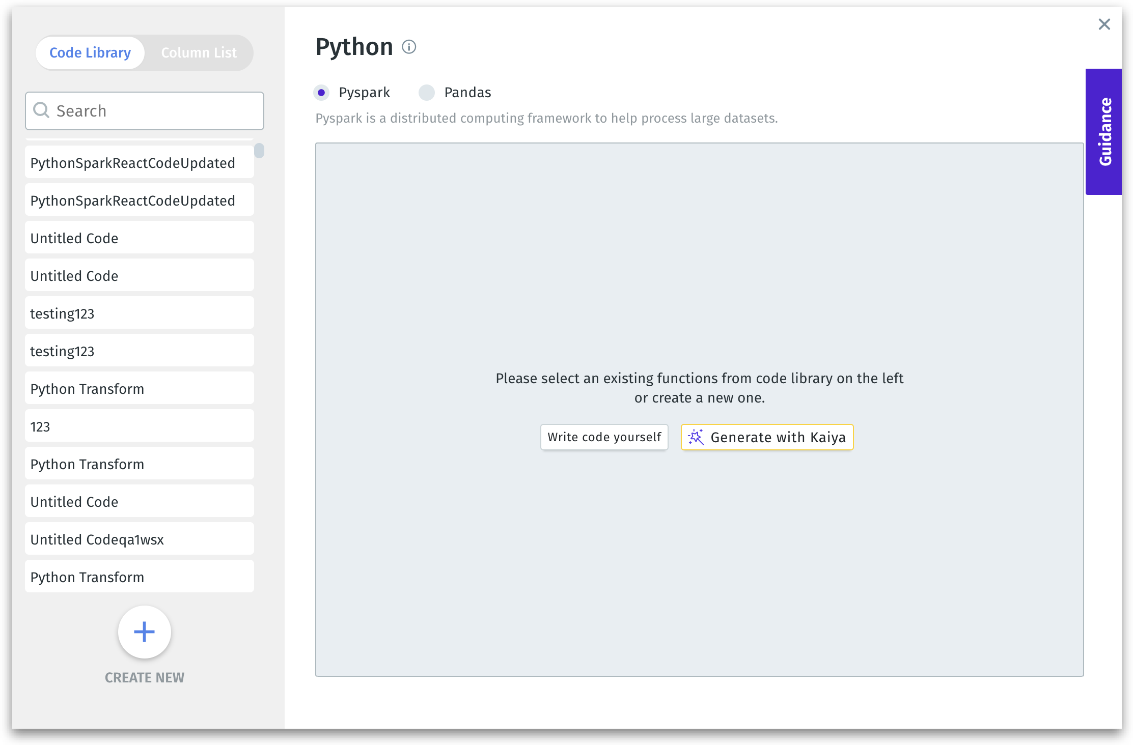Select the Pandas radio button
1133x745 pixels.
click(427, 93)
